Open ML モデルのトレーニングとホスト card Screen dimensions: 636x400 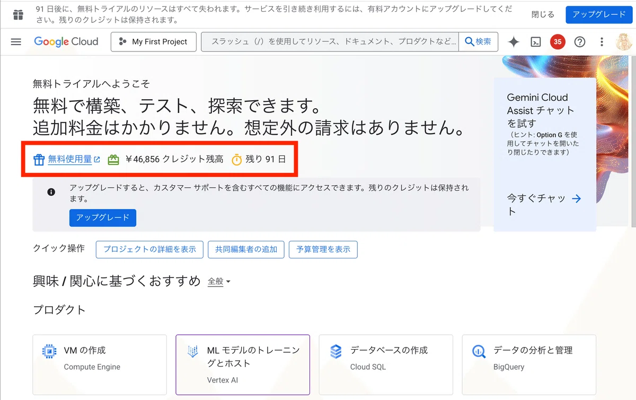tap(243, 364)
